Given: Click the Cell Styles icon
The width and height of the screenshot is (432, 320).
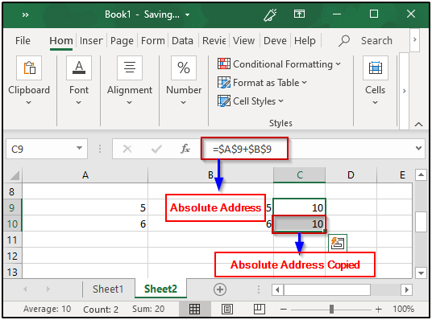Looking at the screenshot, I should 224,101.
